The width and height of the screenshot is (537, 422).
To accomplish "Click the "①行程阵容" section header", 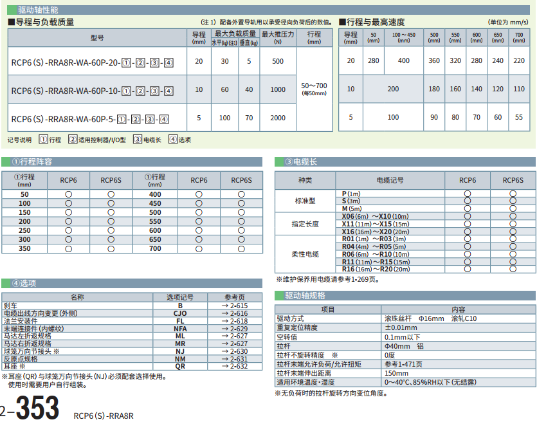I will (132, 161).
